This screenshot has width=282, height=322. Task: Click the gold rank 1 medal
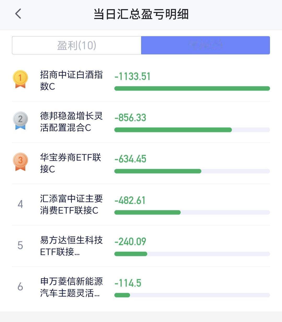click(20, 79)
